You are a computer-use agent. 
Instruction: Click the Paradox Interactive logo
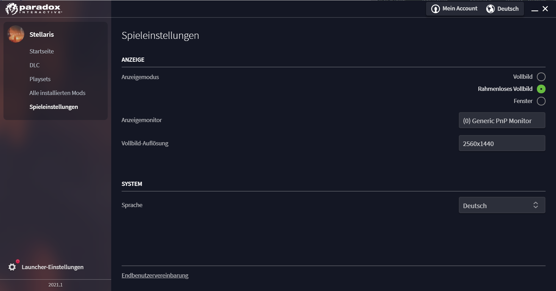[x=34, y=9]
